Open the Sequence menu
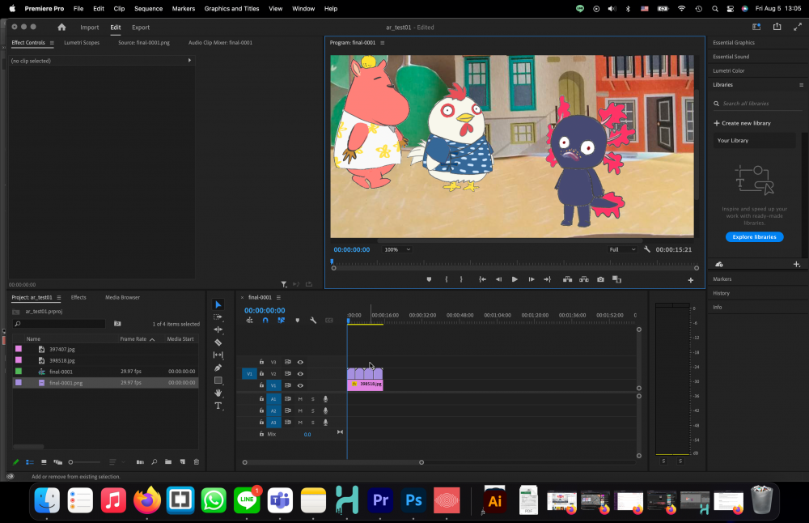Image resolution: width=809 pixels, height=523 pixels. (149, 8)
